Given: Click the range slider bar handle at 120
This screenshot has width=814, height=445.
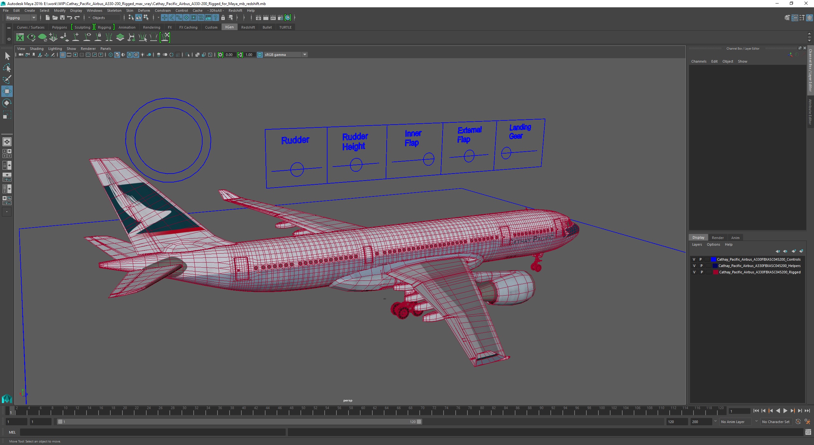Looking at the screenshot, I should click(x=419, y=422).
